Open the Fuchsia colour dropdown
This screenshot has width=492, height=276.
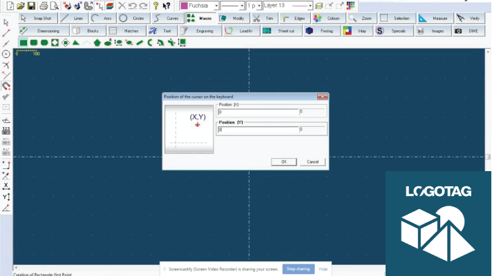click(x=216, y=6)
